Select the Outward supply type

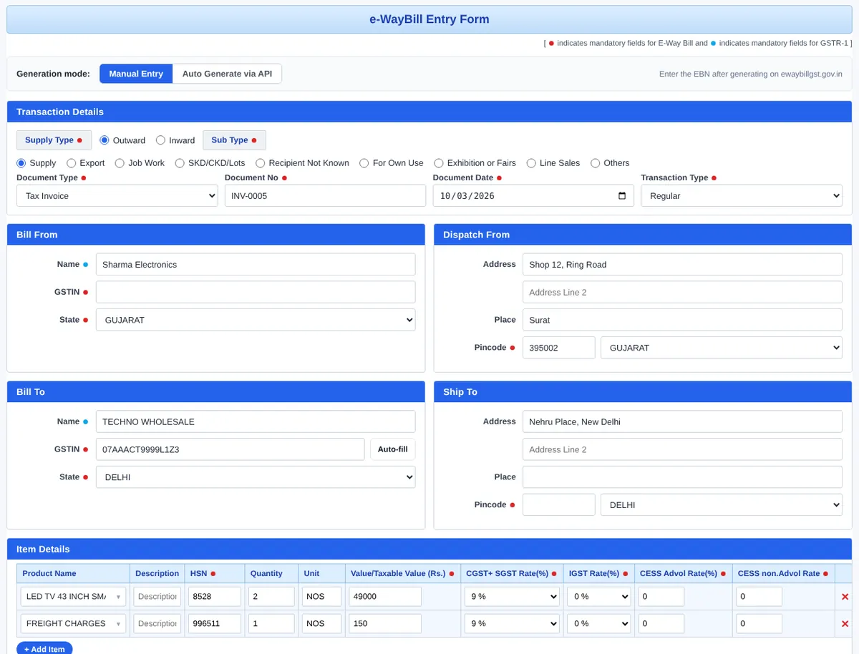click(105, 140)
